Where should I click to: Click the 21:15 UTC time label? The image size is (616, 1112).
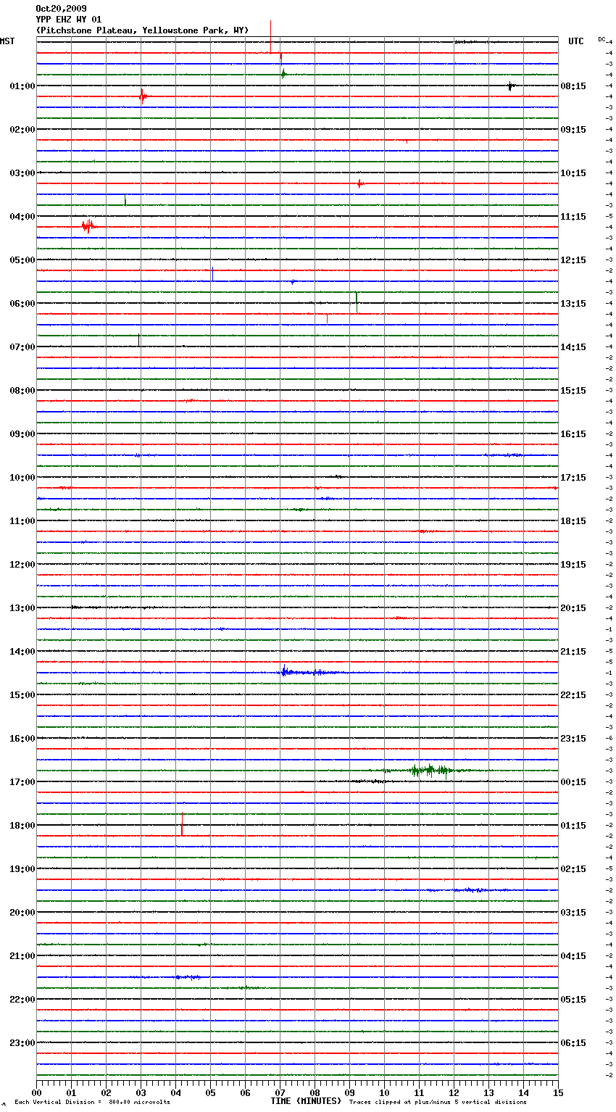pyautogui.click(x=573, y=652)
